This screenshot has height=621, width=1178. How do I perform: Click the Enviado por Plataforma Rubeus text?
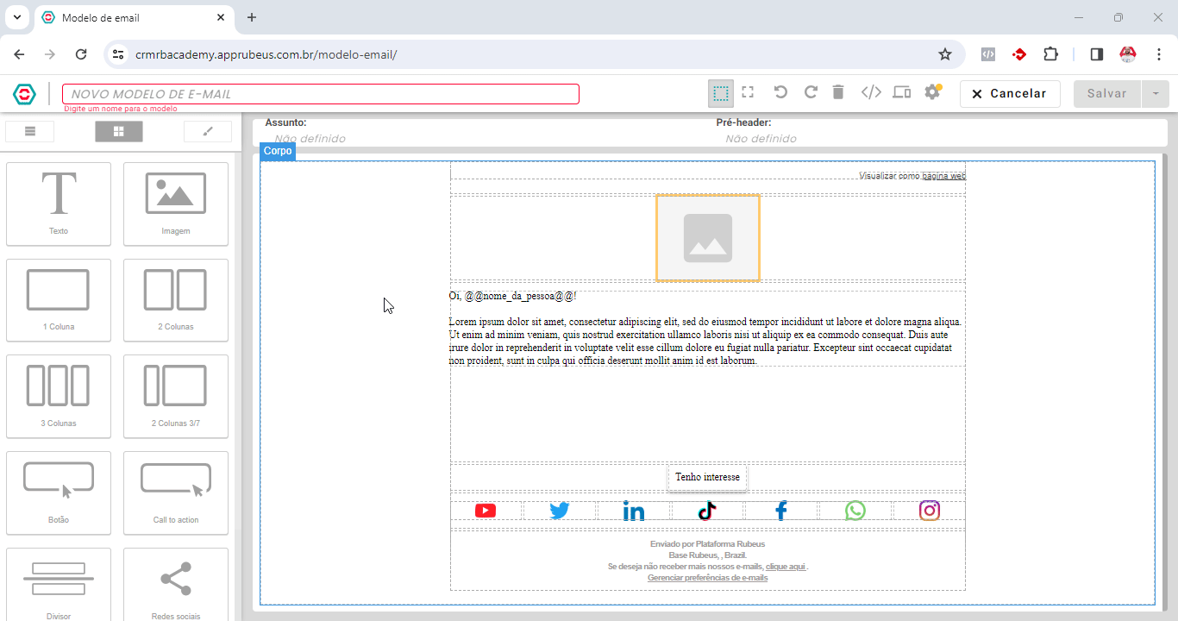pos(707,544)
